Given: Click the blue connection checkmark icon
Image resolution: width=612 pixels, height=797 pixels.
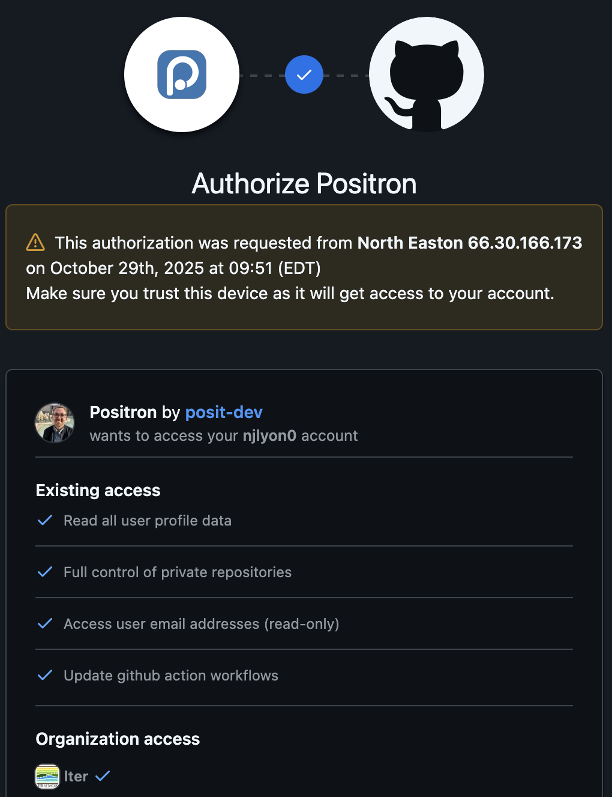Looking at the screenshot, I should coord(304,74).
